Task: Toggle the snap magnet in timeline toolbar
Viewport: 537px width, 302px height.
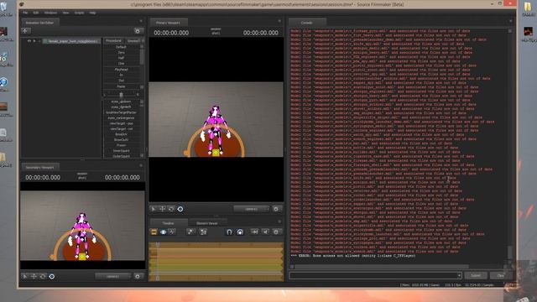Action: [x=229, y=232]
